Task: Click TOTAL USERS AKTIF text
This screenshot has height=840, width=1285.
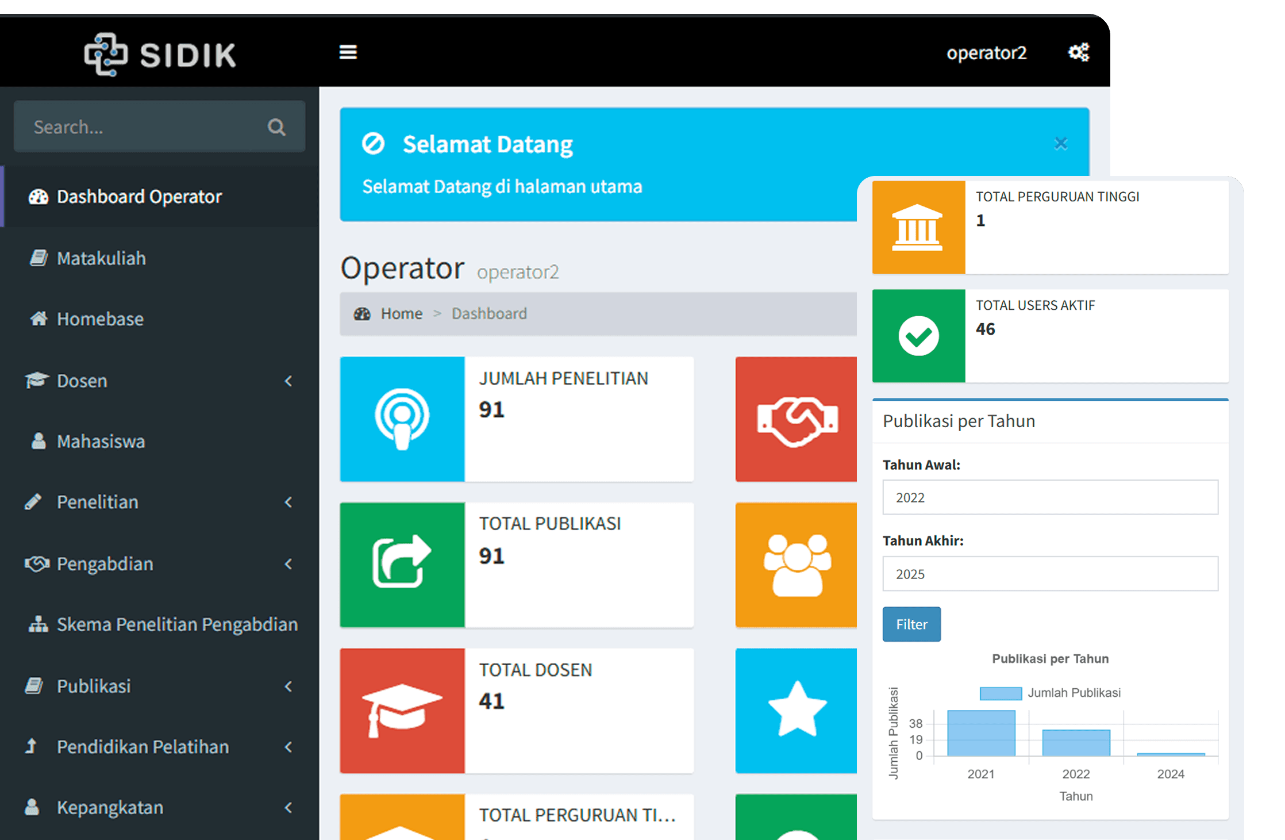Action: pyautogui.click(x=1035, y=305)
